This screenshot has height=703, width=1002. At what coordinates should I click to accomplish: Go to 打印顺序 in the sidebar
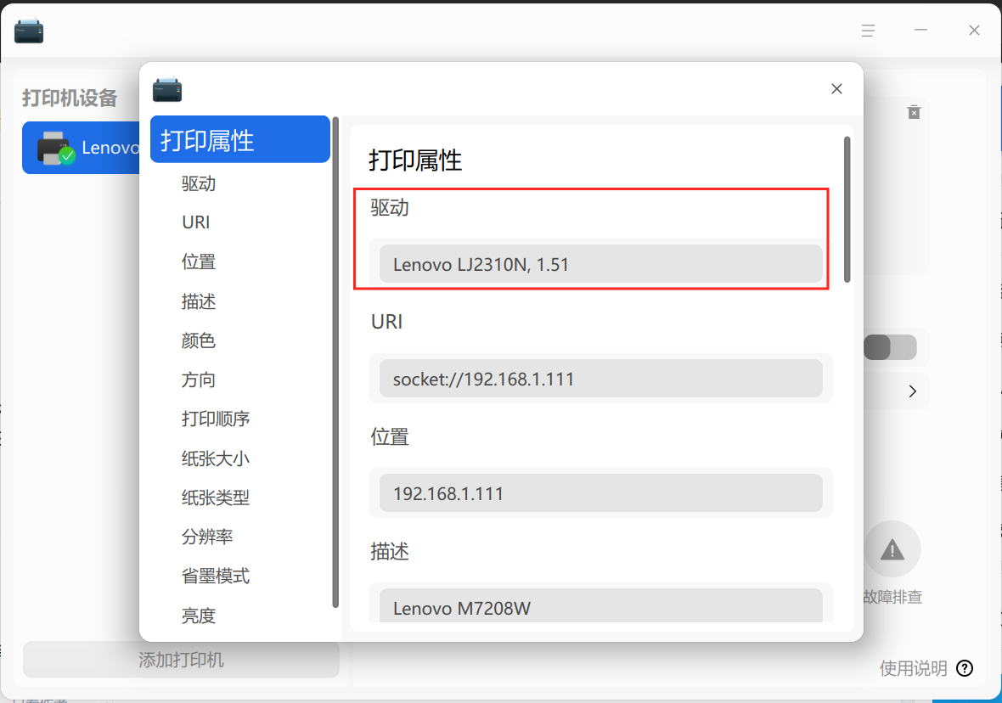click(216, 419)
